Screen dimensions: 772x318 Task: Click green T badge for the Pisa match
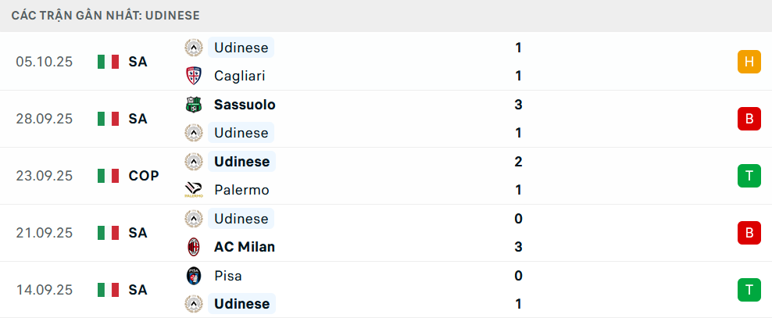(x=749, y=290)
